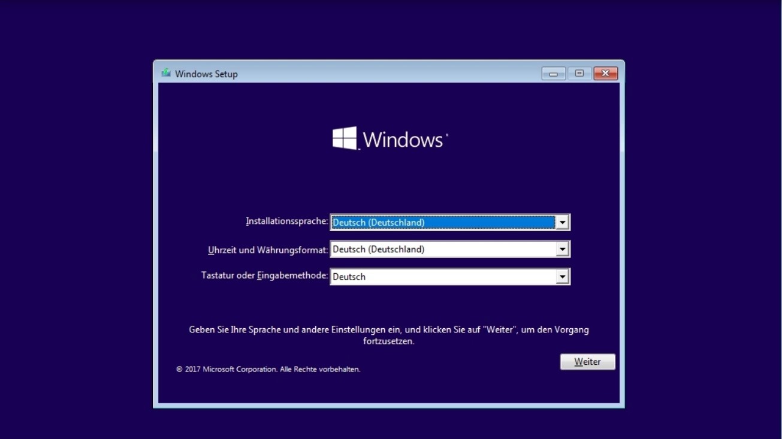Click the Uhrzeit und Währungsformat label

tap(268, 250)
